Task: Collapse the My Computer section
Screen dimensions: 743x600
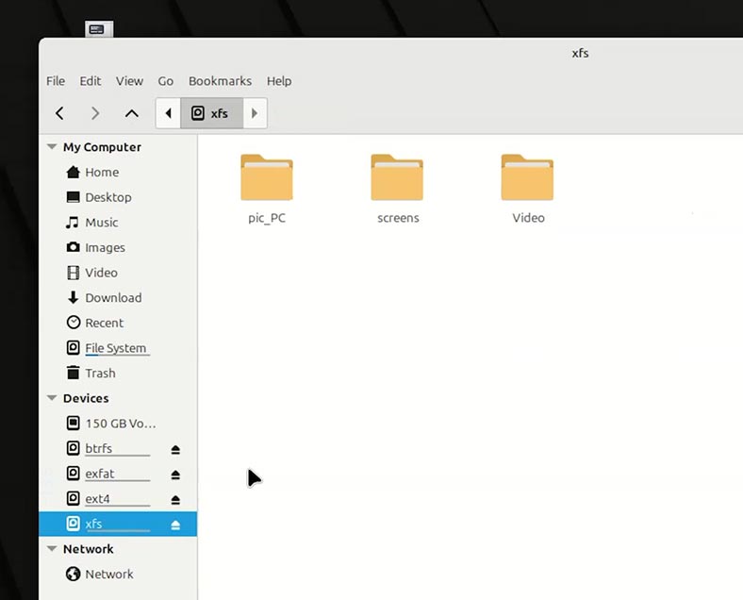Action: (52, 147)
